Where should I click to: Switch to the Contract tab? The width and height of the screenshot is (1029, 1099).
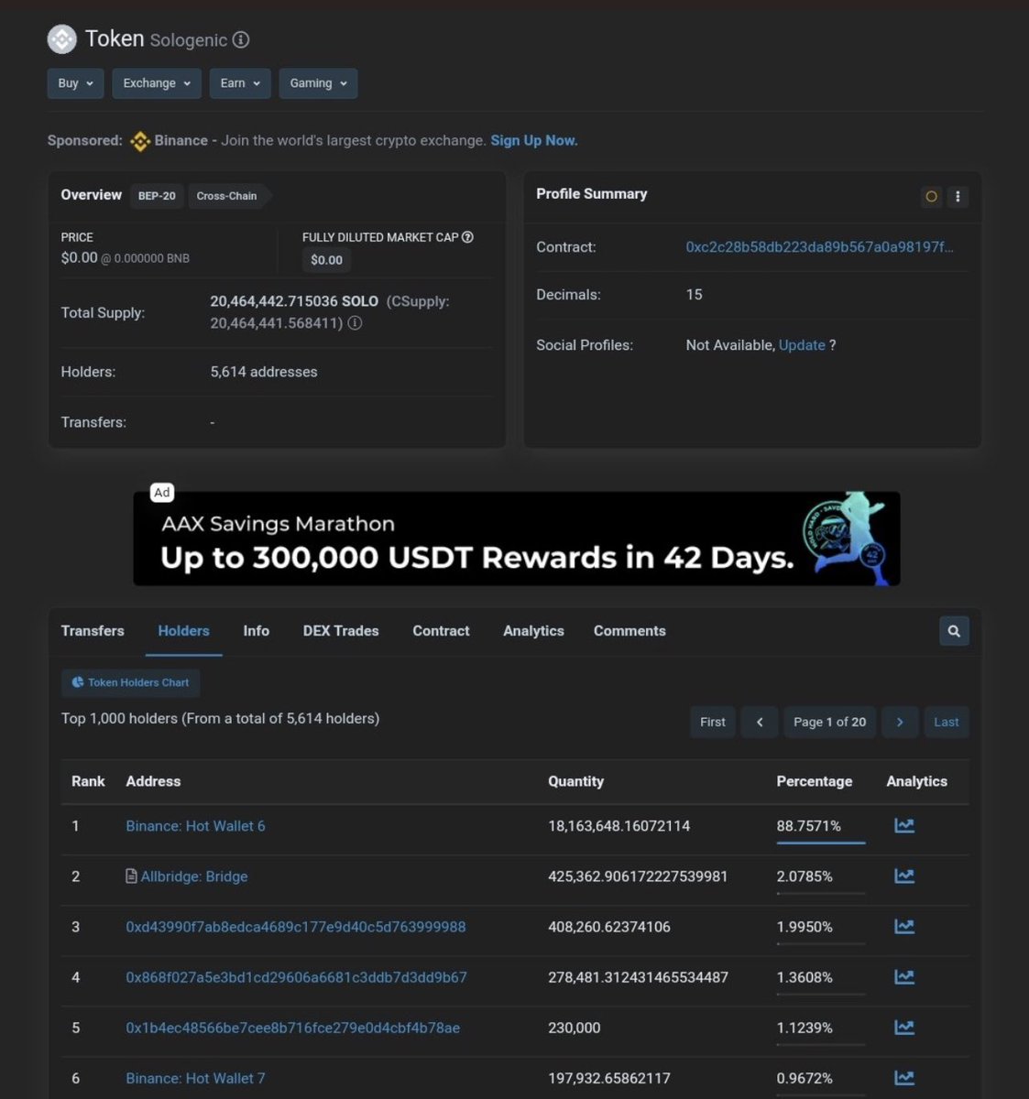[441, 631]
